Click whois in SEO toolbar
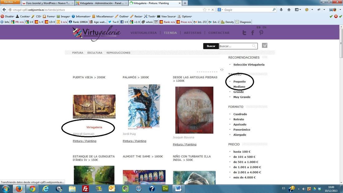 (x=147, y=22)
